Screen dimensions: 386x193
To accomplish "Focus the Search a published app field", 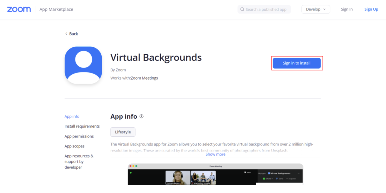I will pos(264,9).
